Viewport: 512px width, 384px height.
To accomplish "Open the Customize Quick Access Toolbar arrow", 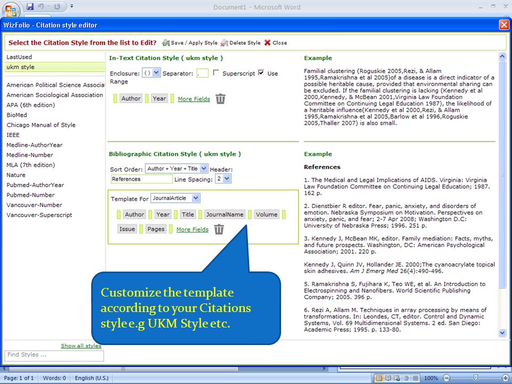I will click(x=71, y=6).
